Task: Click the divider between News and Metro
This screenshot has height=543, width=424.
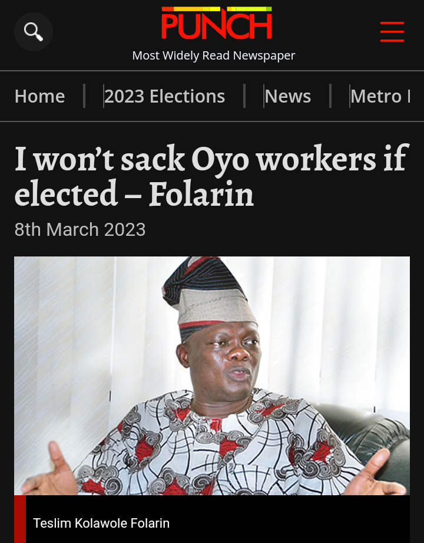Action: [330, 96]
